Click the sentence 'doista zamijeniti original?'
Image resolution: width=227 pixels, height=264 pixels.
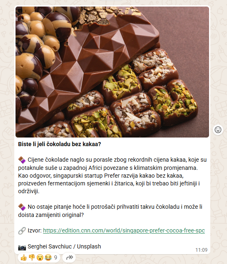[x=51, y=215]
